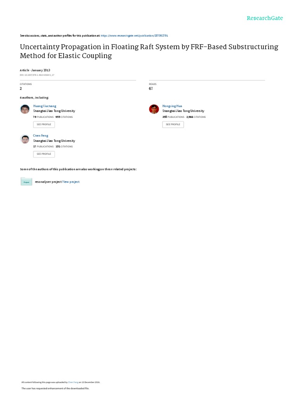This screenshot has height=397, width=298.
Task: Open the researchgate.net publication URL
Action: [134, 36]
